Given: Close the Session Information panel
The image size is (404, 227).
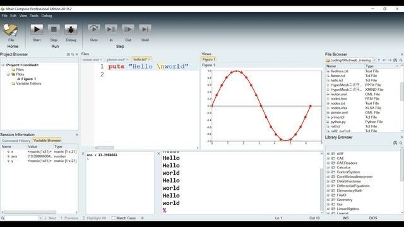Looking at the screenshot, I should pos(77,134).
